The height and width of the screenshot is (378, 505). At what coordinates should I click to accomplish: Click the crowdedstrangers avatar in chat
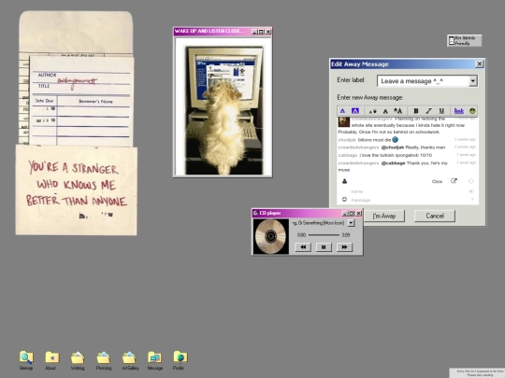[x=343, y=122]
